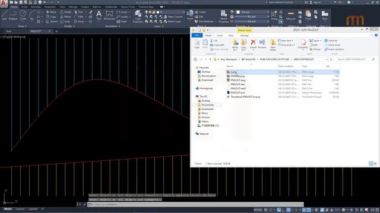Open Copy to dropdown in File Explorer
The image size is (380, 213).
click(243, 45)
